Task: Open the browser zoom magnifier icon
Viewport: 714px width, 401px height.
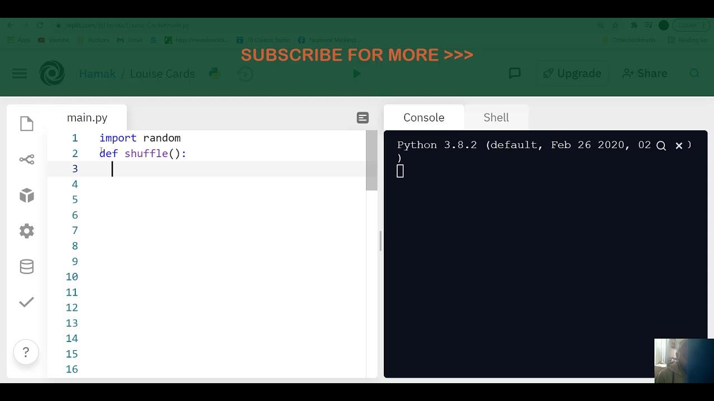Action: (600, 25)
